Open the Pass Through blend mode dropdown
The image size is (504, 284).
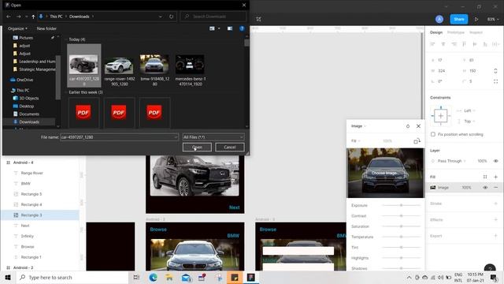click(x=451, y=161)
